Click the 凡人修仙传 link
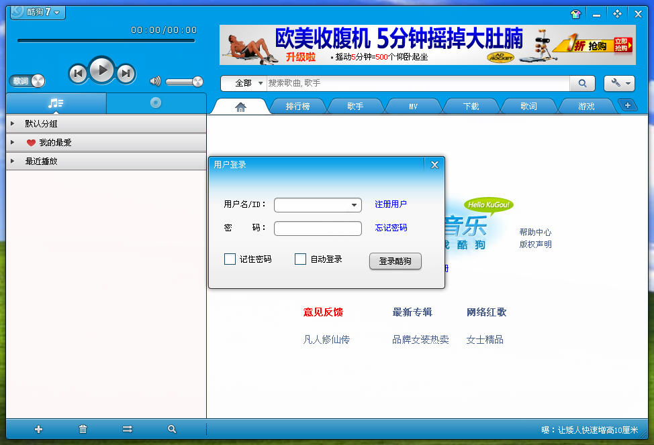Screen dimensions: 654x445 (326, 340)
